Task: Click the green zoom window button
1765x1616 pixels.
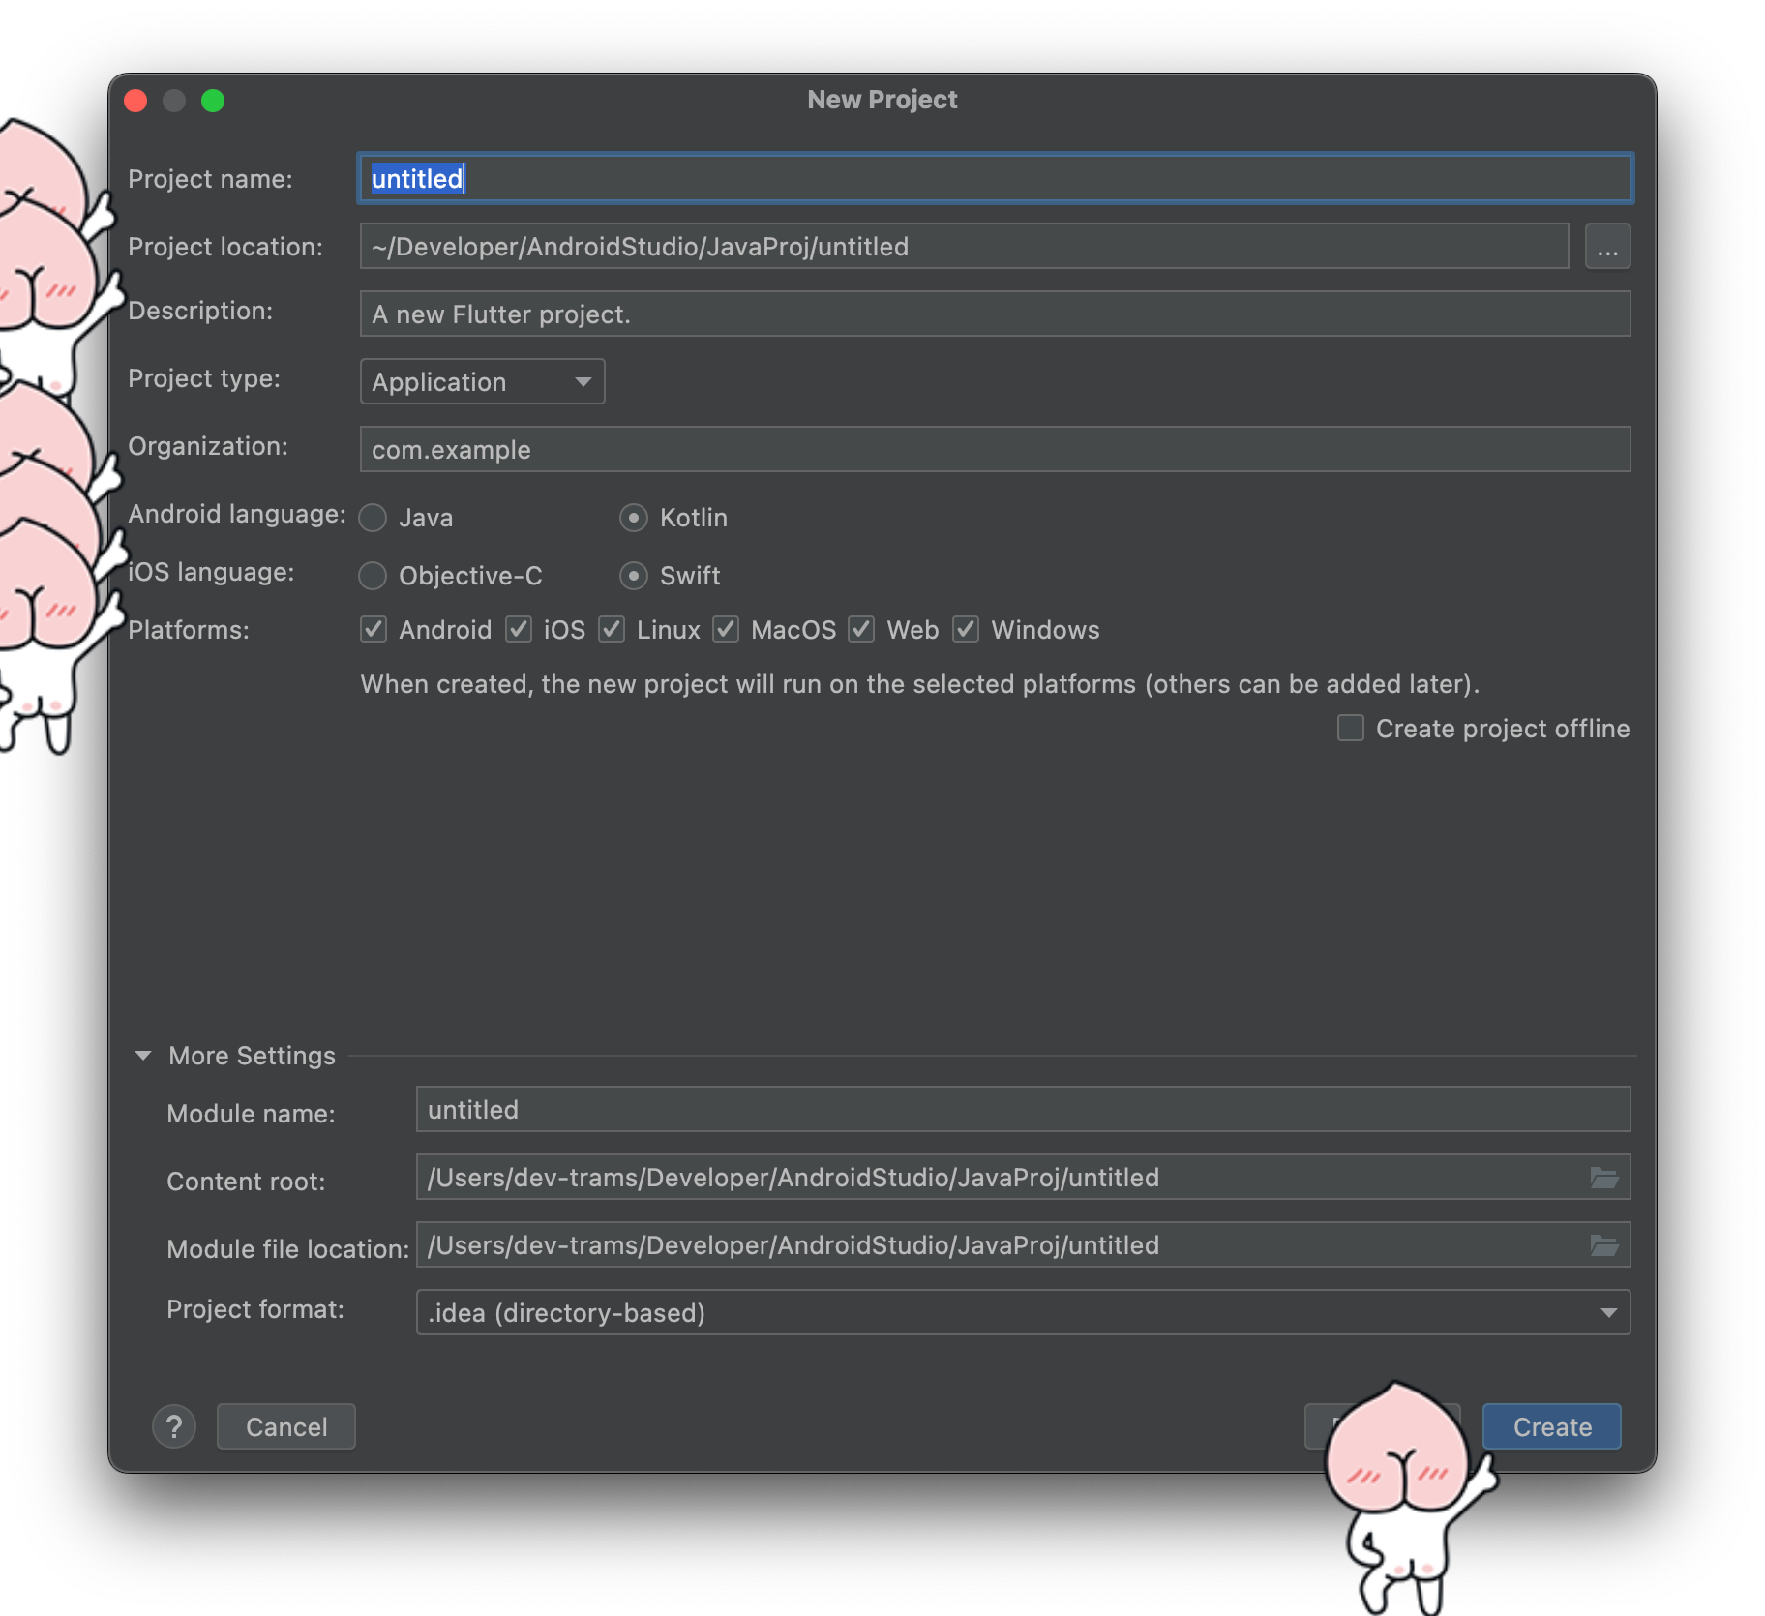Action: tap(213, 101)
